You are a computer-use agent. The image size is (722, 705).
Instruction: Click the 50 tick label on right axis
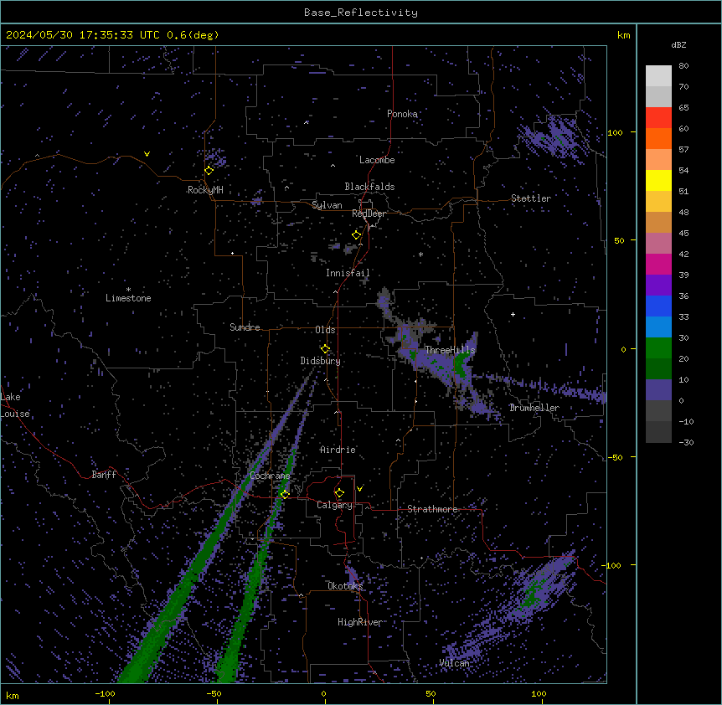tap(619, 240)
